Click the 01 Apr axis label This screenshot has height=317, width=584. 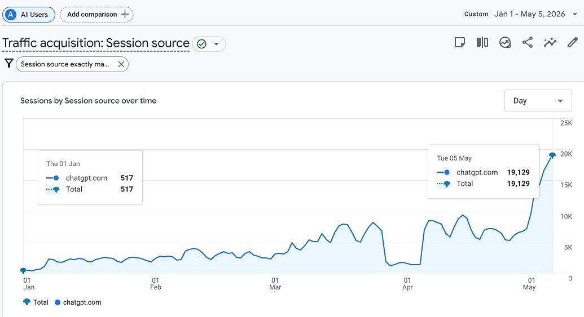coord(407,284)
